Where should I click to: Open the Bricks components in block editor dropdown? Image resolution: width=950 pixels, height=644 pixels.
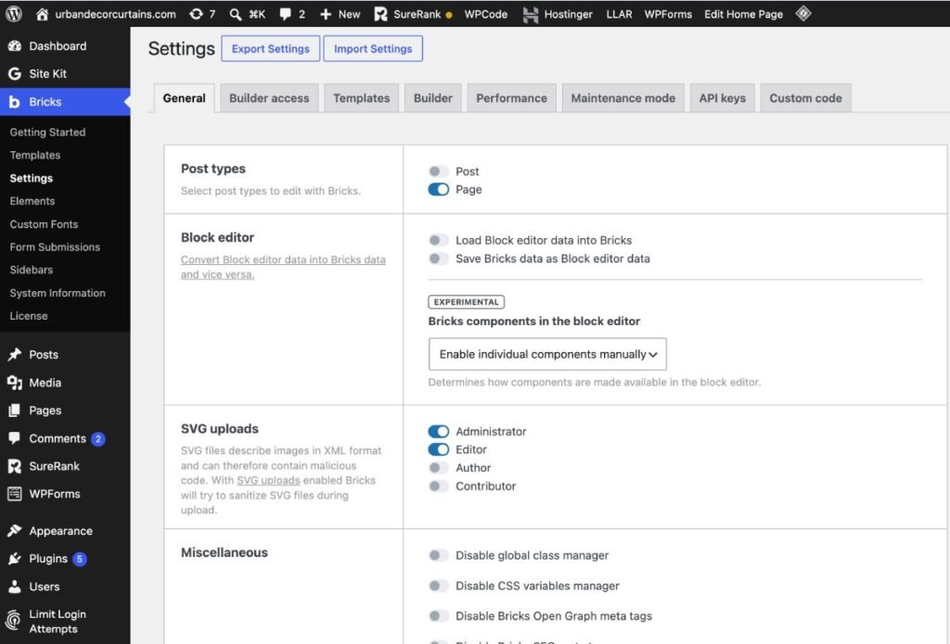pos(547,354)
